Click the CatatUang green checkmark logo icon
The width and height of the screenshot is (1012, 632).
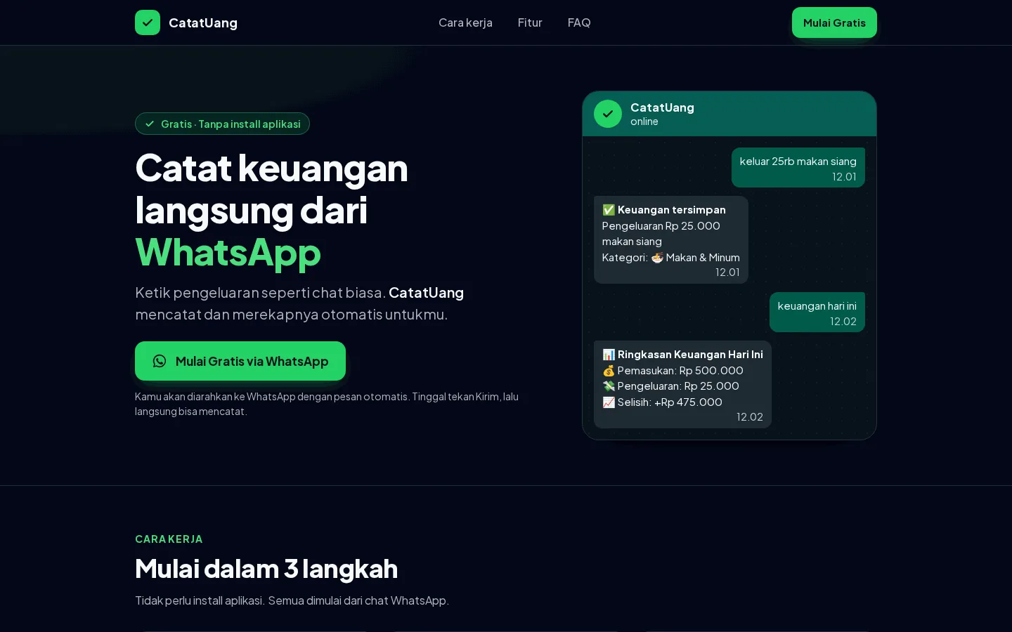148,22
